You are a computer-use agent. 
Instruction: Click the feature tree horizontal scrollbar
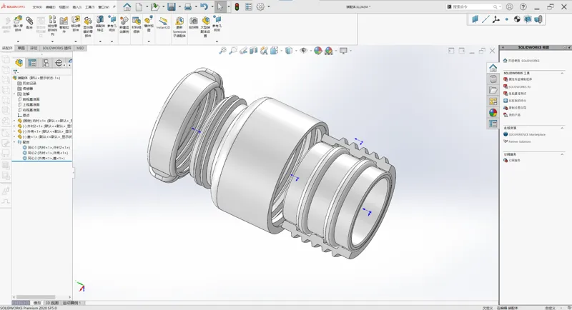[x=36, y=297]
